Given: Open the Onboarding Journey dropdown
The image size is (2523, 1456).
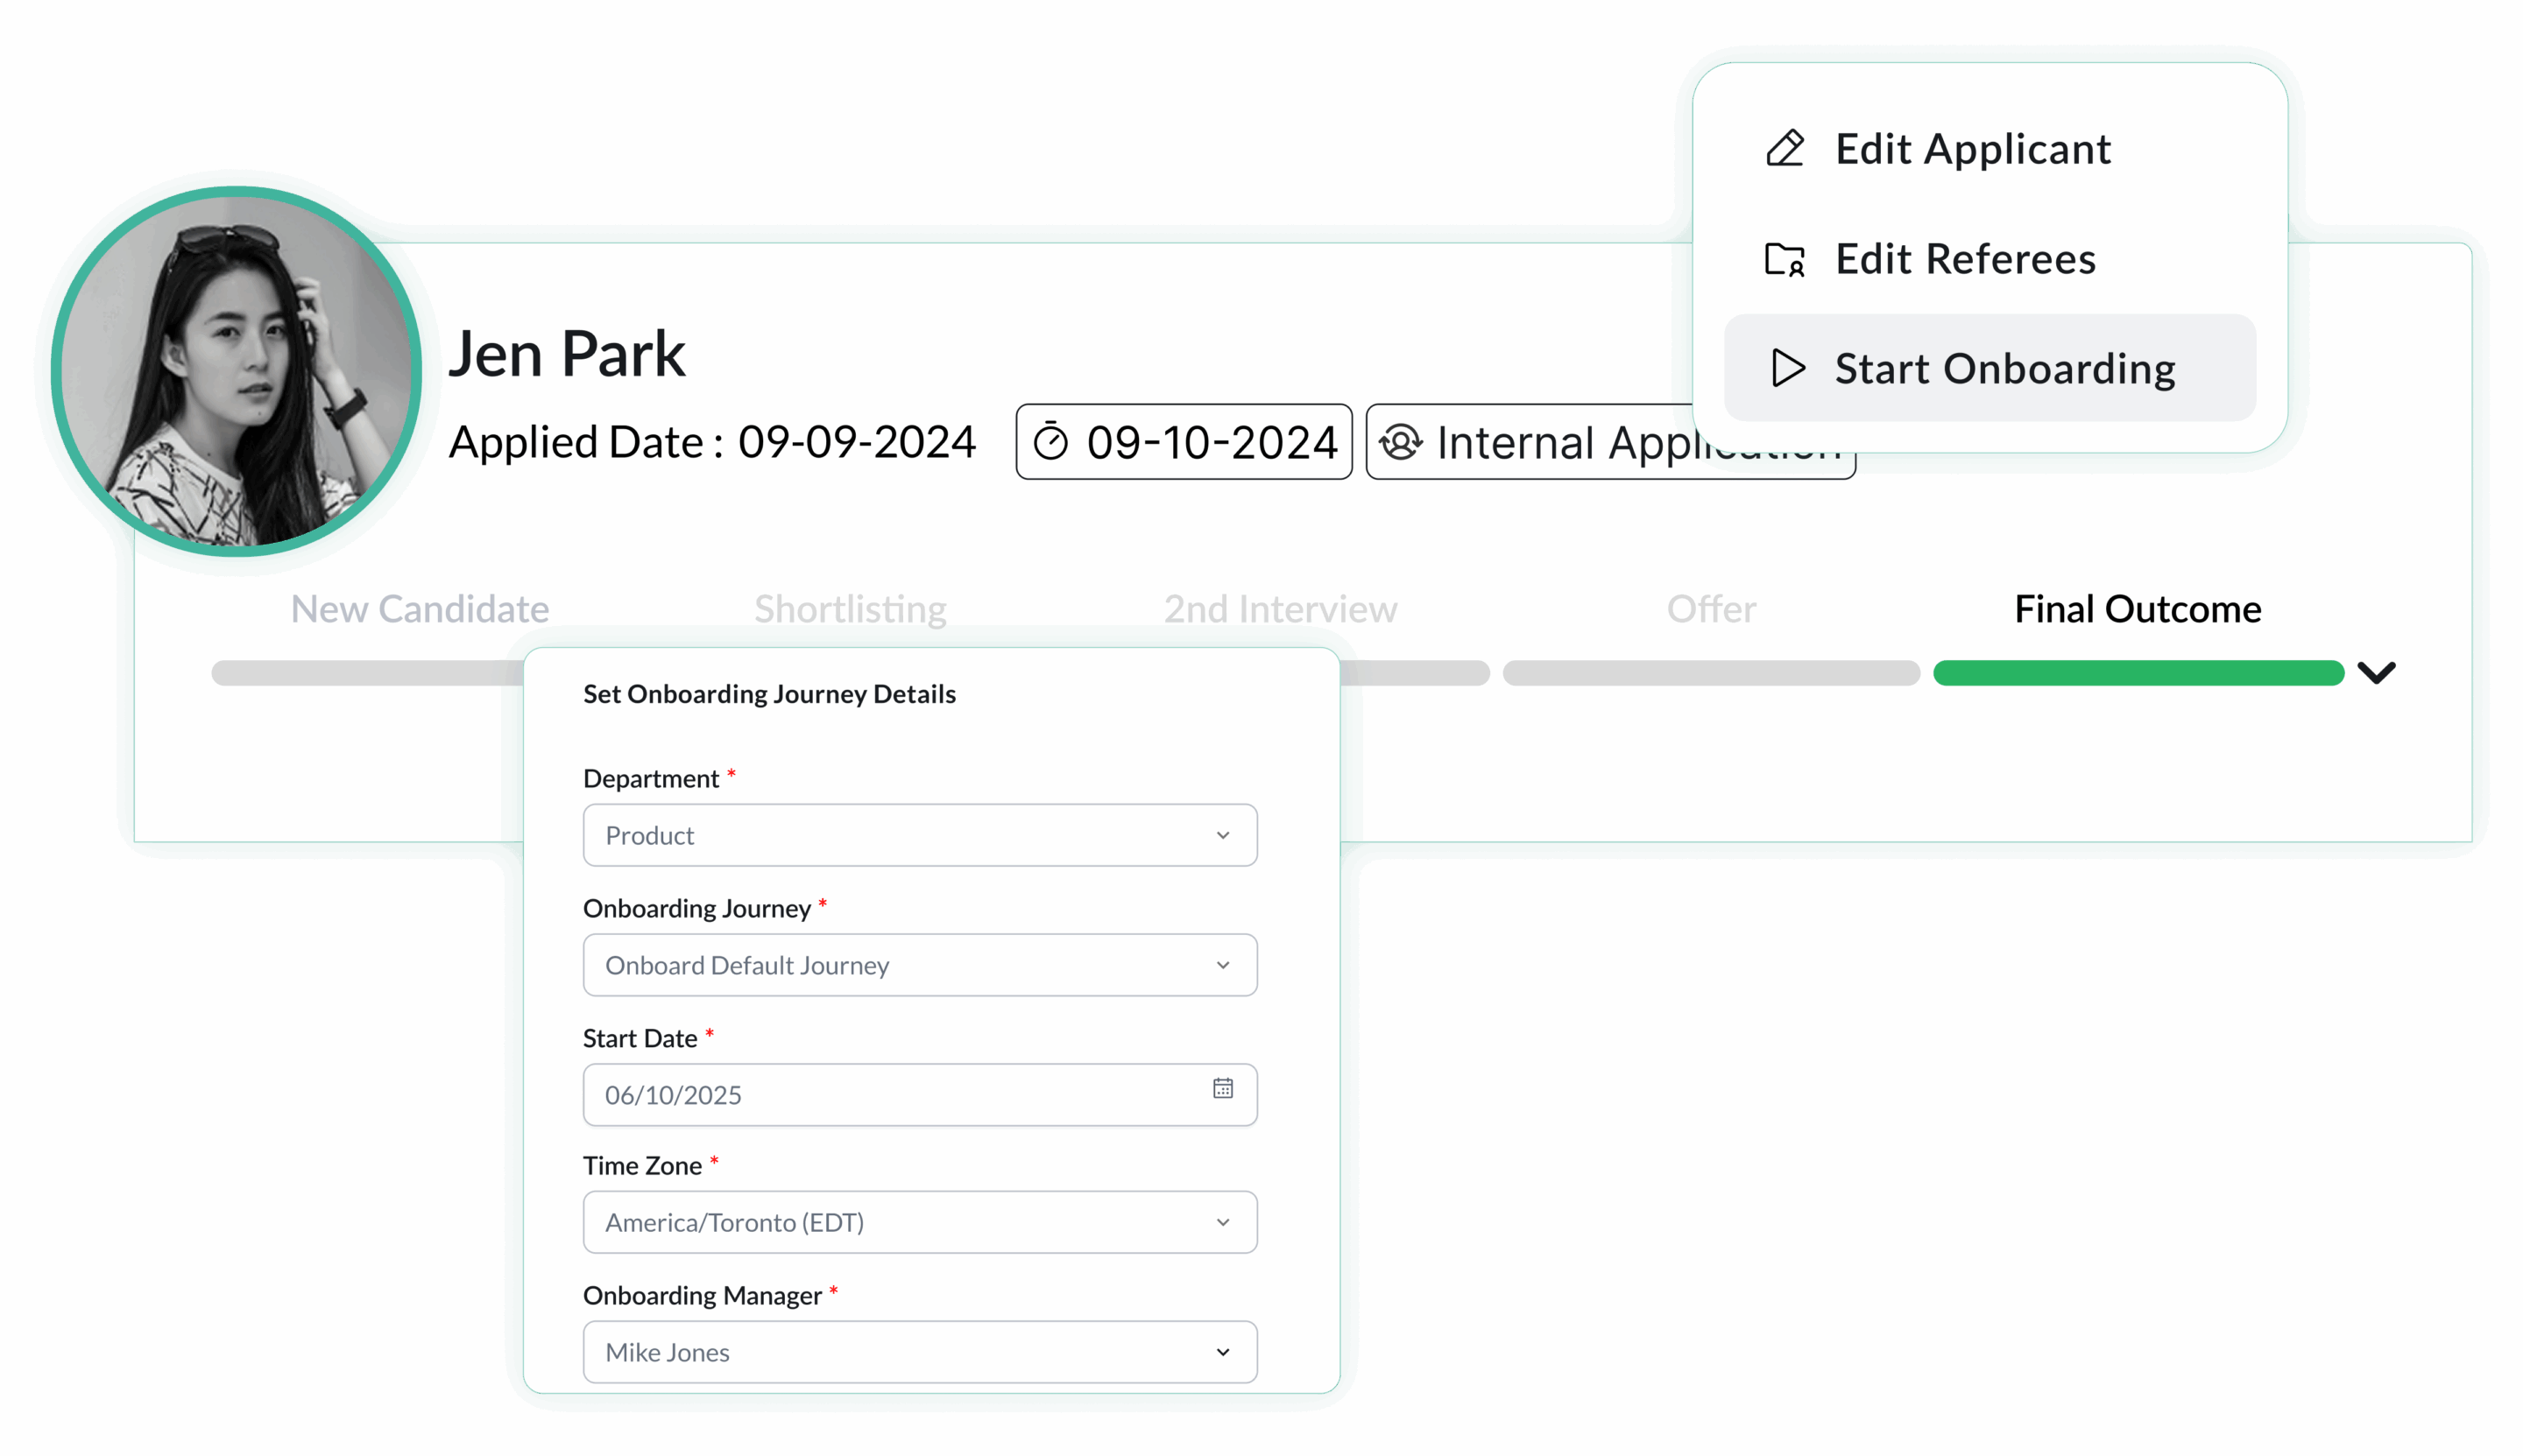Looking at the screenshot, I should pyautogui.click(x=919, y=965).
